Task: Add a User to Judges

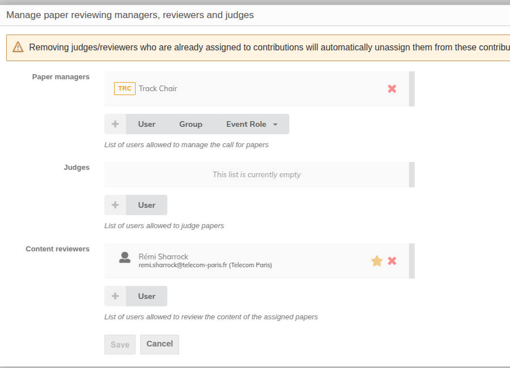Action: (x=147, y=205)
